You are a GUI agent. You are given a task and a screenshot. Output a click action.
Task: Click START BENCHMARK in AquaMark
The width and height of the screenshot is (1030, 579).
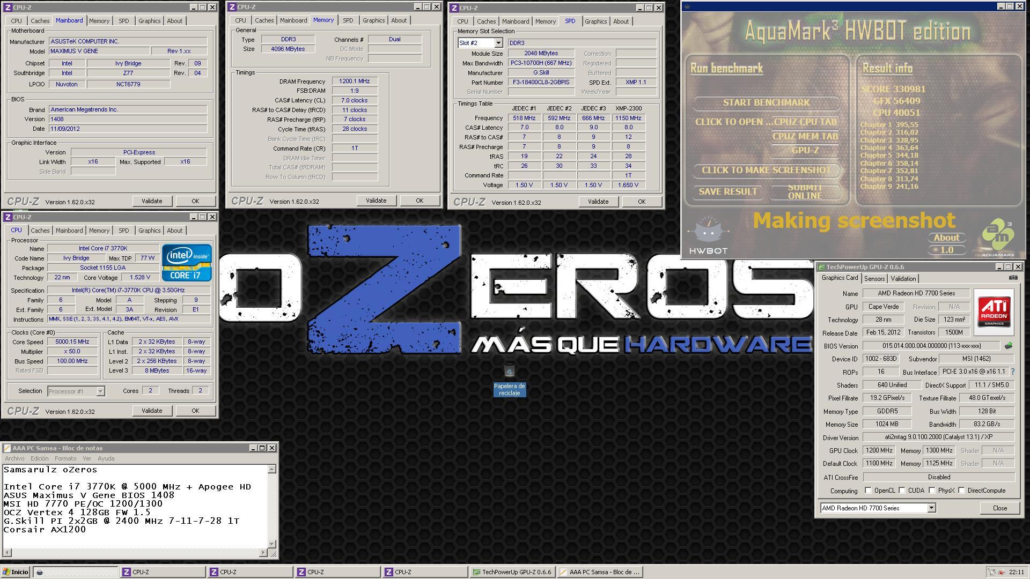coord(766,102)
